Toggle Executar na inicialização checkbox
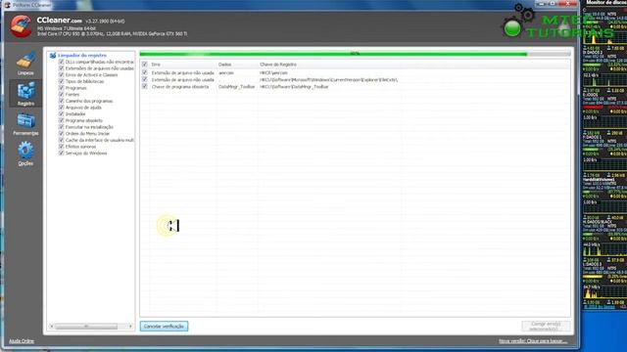Viewport: 627px width, 352px height. [61, 127]
